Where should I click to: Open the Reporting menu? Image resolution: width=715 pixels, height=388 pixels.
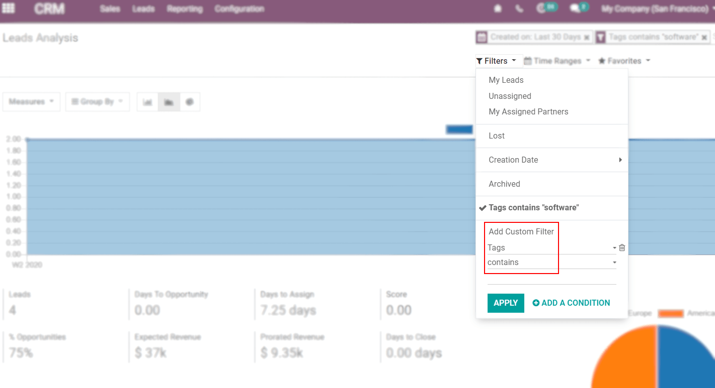click(185, 9)
